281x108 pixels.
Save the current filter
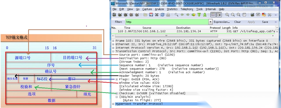[265, 22]
